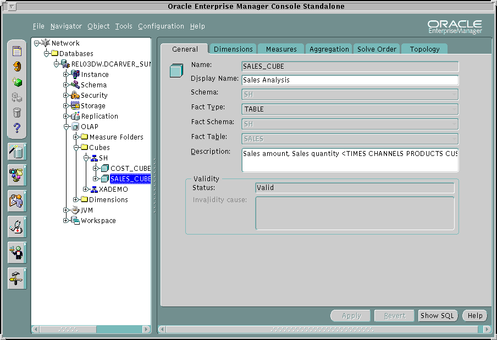
Task: Click the trash can Remove icon
Action: coord(17,113)
